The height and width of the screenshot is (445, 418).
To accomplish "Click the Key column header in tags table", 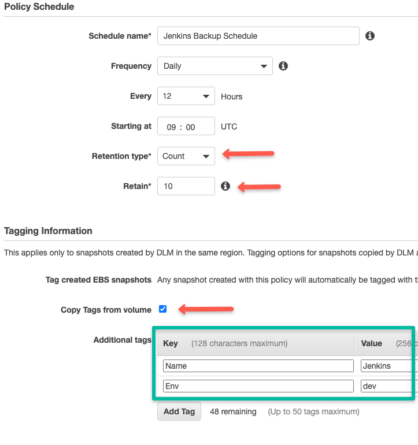I will click(171, 343).
